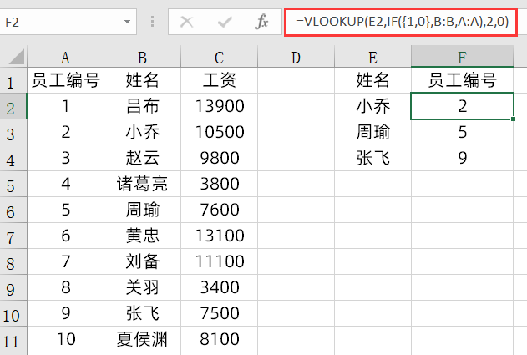Select column D header

pyautogui.click(x=296, y=57)
